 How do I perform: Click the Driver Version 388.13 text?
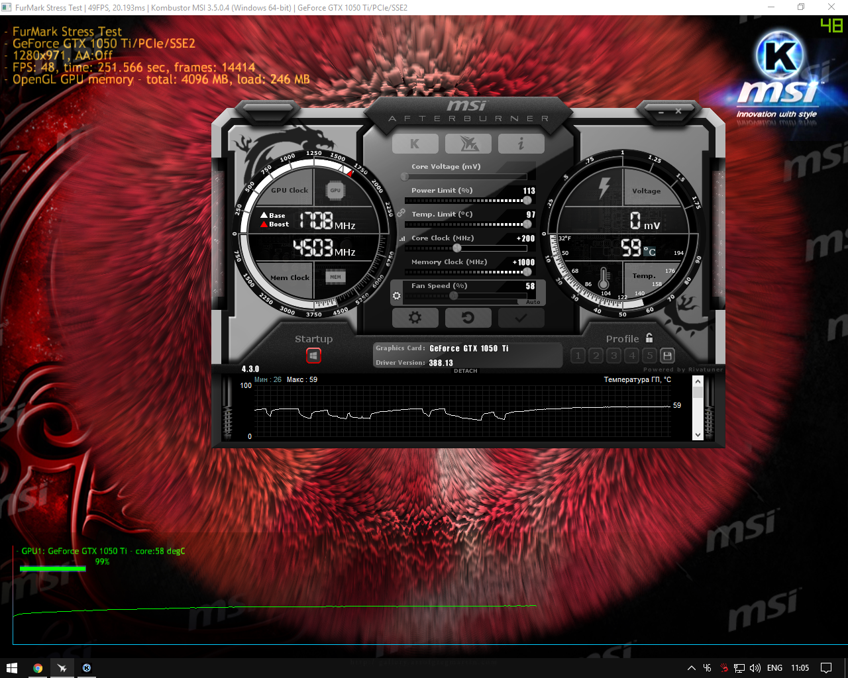click(x=441, y=363)
